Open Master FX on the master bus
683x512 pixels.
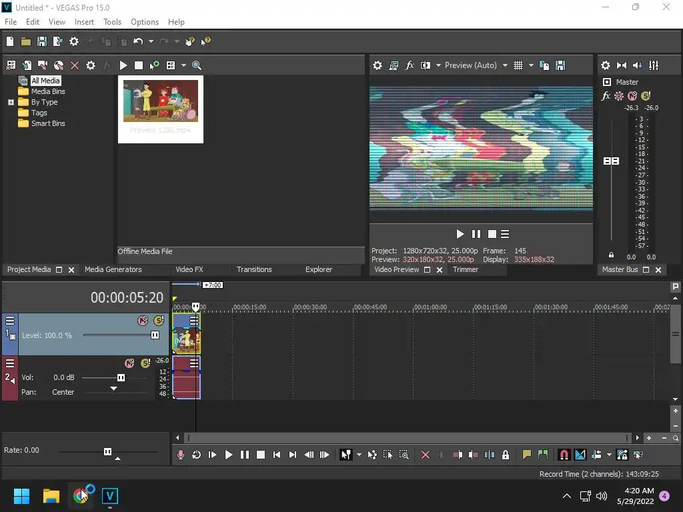[606, 96]
